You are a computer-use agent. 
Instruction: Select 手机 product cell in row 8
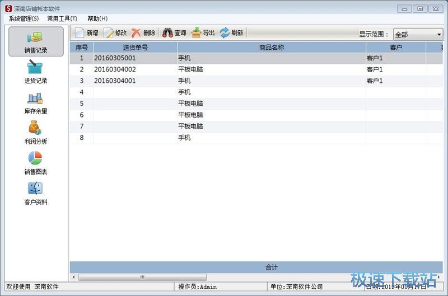(x=272, y=138)
